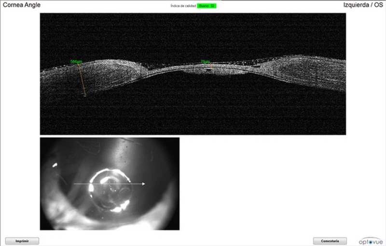This screenshot has height=246, width=386.
Task: Select the 70µm thickness label
Action: point(205,62)
